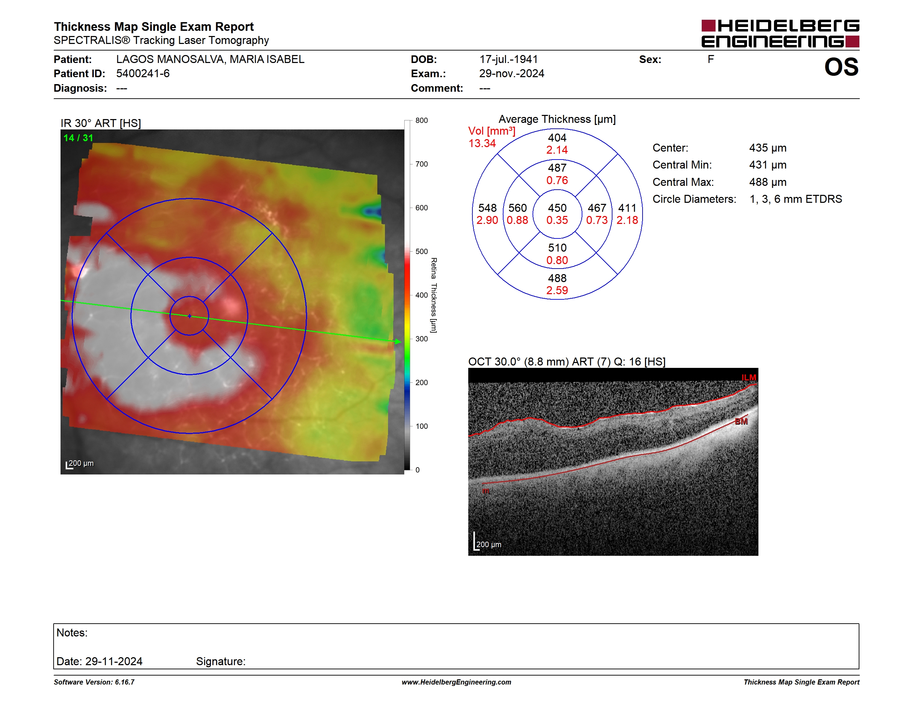Click the green arrowhead at scan line end
This screenshot has height=706, width=913.
pyautogui.click(x=398, y=342)
